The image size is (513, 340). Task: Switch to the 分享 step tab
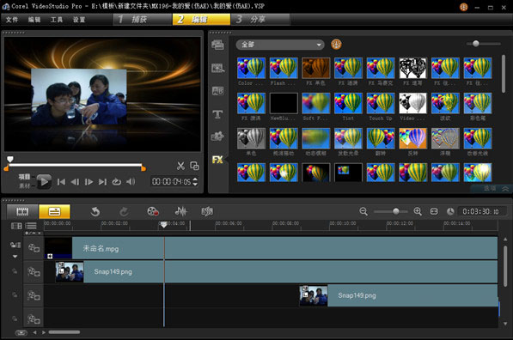point(260,19)
